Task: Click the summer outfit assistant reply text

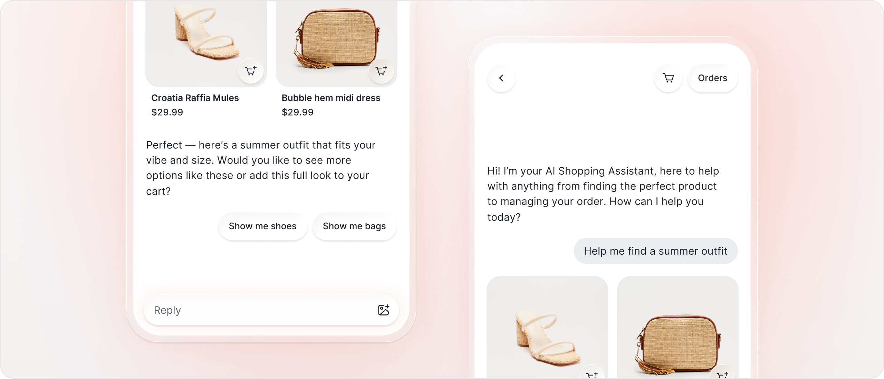Action: coord(261,168)
